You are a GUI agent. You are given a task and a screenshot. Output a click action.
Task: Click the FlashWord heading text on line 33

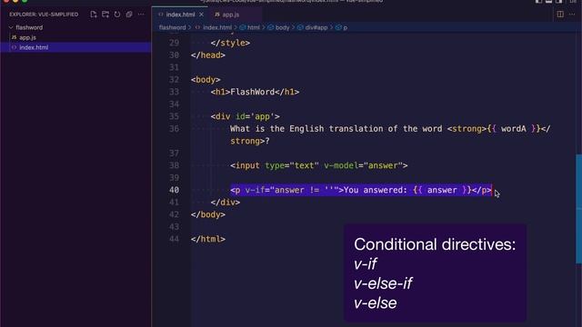253,92
